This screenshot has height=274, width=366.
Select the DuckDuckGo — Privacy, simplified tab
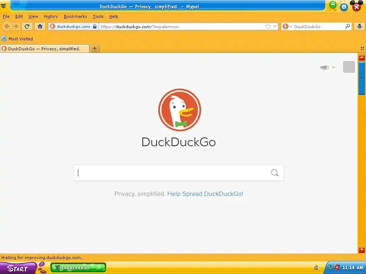click(45, 49)
